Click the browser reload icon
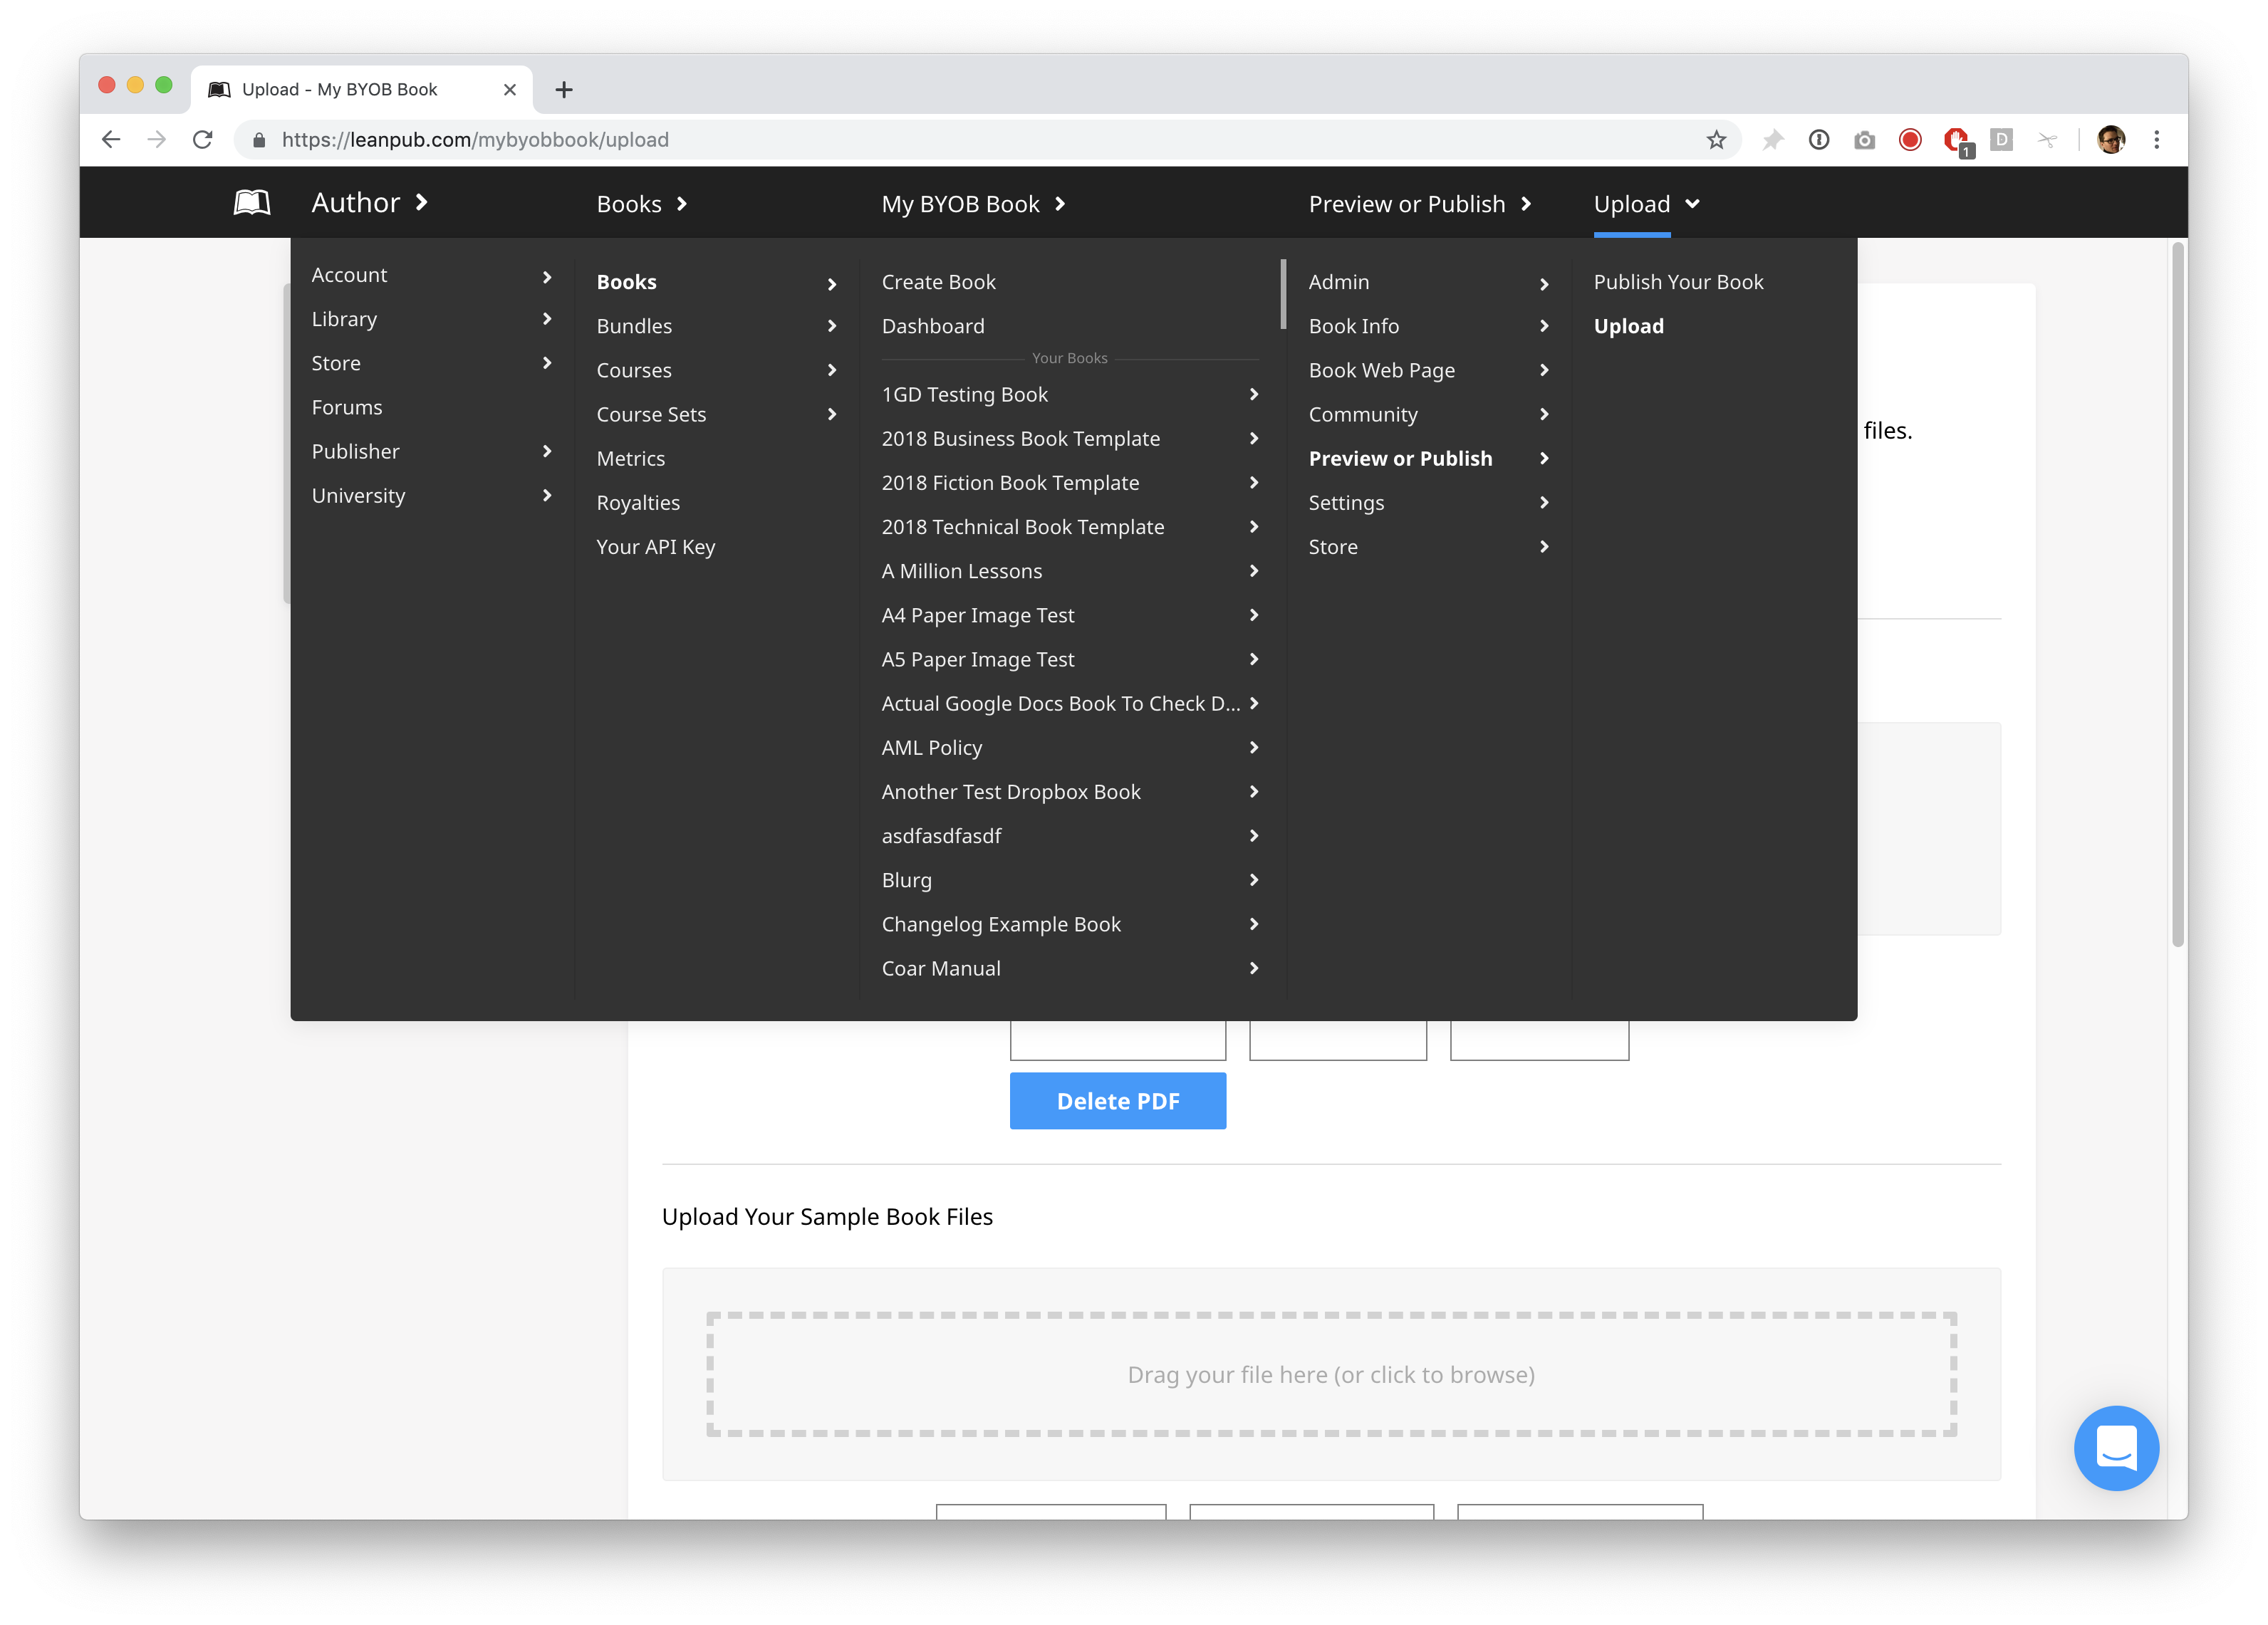 point(203,140)
